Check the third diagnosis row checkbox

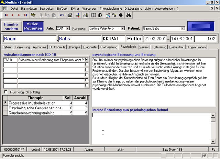coord(87,70)
